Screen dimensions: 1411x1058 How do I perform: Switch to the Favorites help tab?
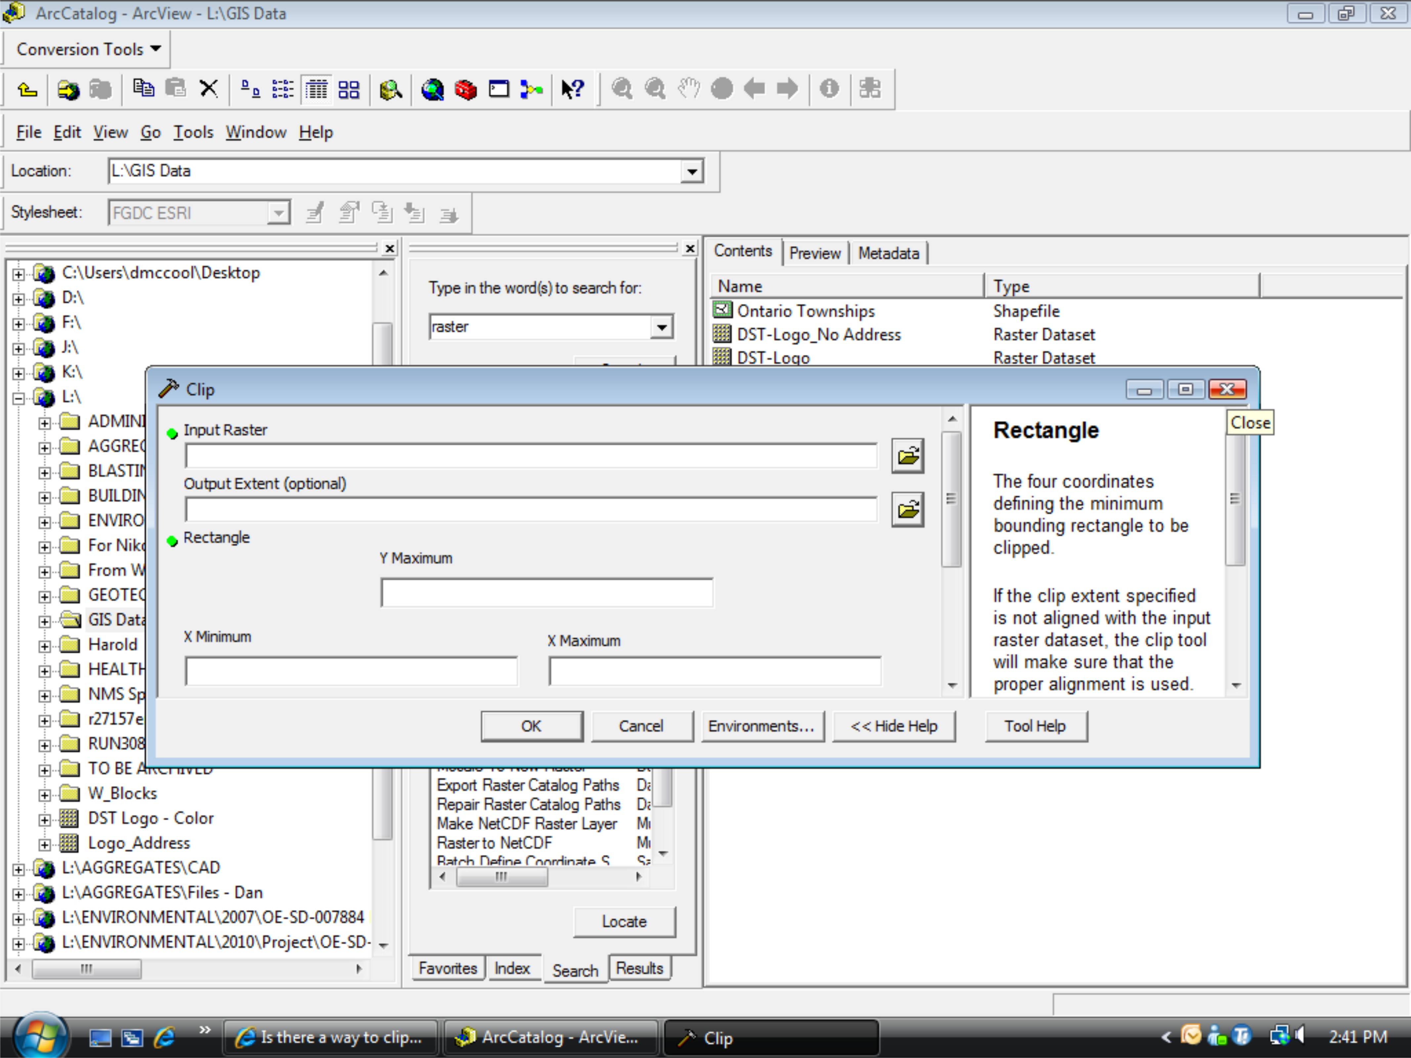tap(447, 968)
